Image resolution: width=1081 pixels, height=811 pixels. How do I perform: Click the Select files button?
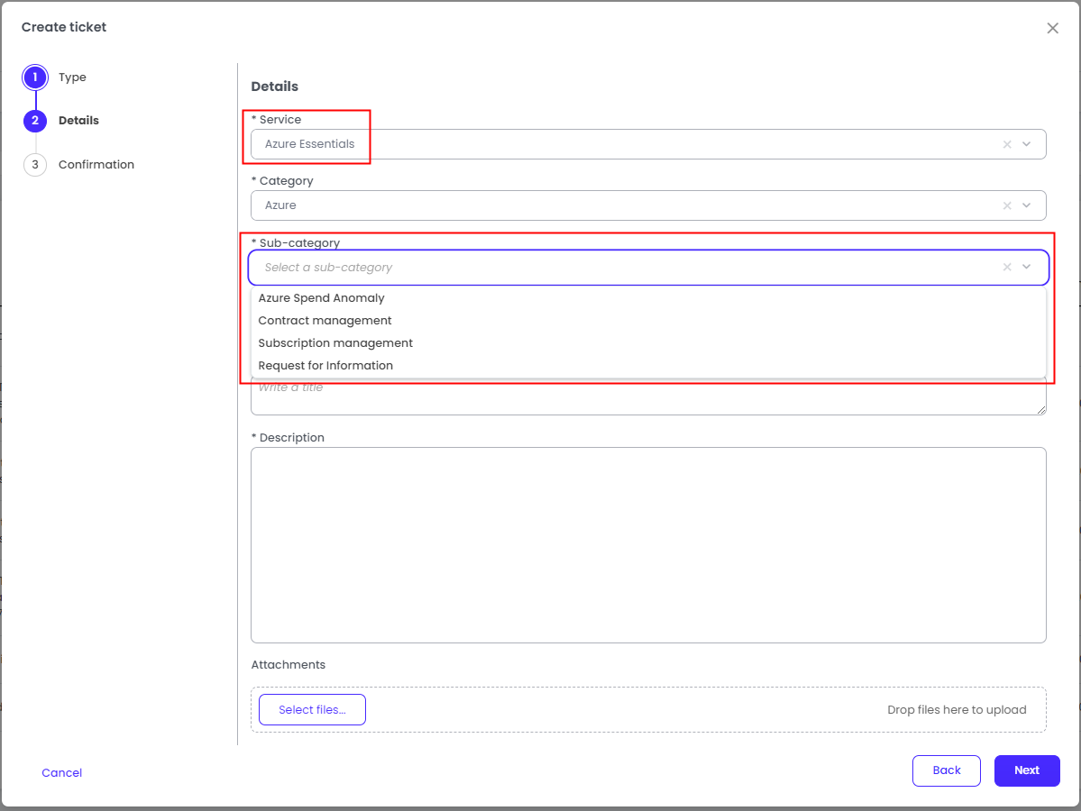click(x=312, y=710)
